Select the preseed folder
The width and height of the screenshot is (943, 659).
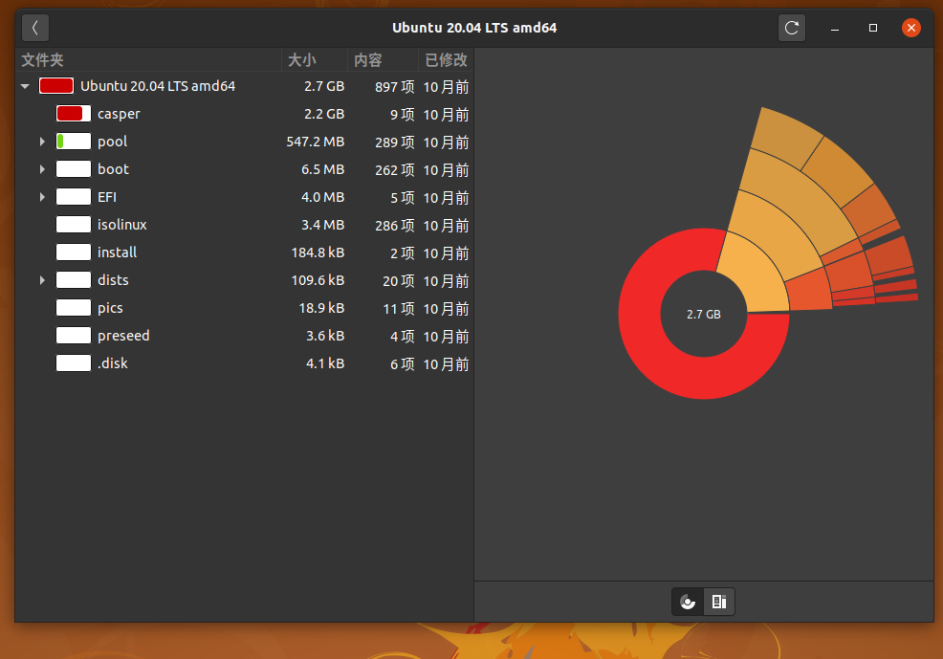[123, 336]
